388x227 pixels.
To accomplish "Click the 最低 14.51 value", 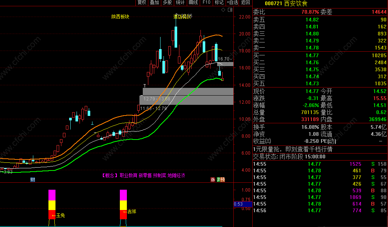I will tap(379, 106).
